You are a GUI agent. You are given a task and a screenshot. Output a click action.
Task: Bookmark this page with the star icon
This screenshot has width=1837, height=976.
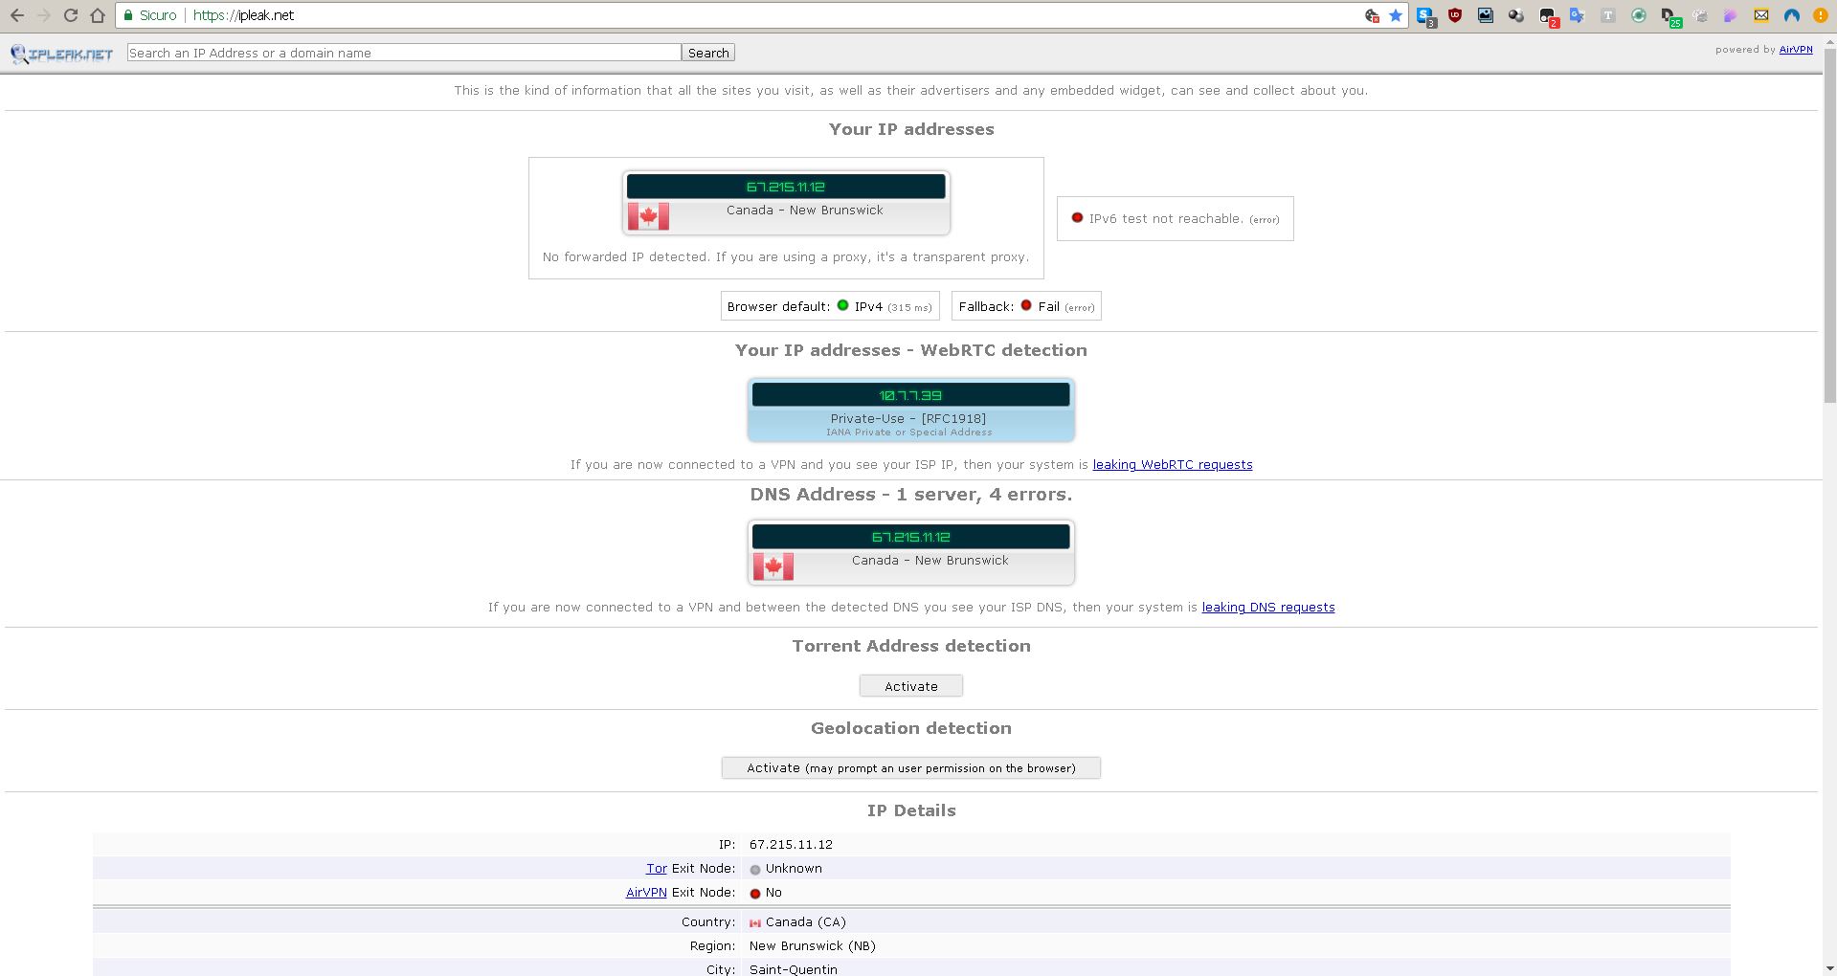1396,15
